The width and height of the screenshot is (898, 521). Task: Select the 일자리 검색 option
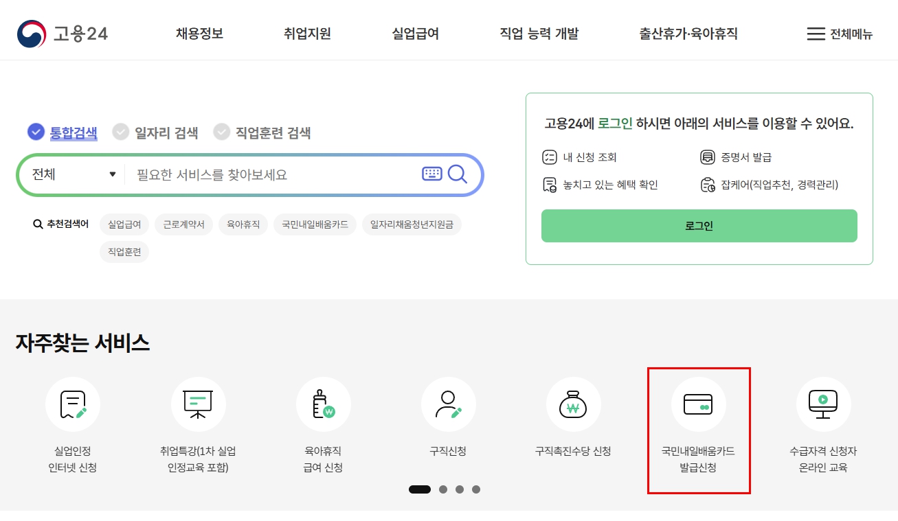click(155, 132)
